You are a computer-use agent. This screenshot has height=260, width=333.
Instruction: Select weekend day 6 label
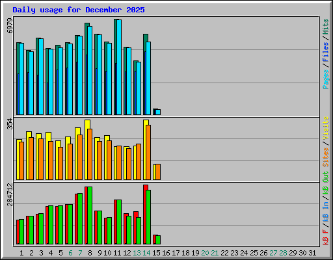[x=70, y=253]
